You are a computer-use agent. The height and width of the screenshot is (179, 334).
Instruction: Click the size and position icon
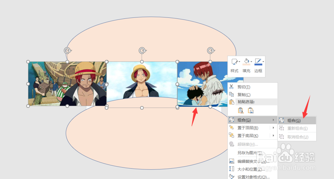tap(231, 169)
